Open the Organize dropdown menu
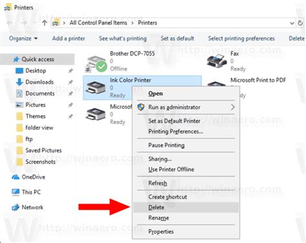The width and height of the screenshot is (306, 243). click(23, 39)
